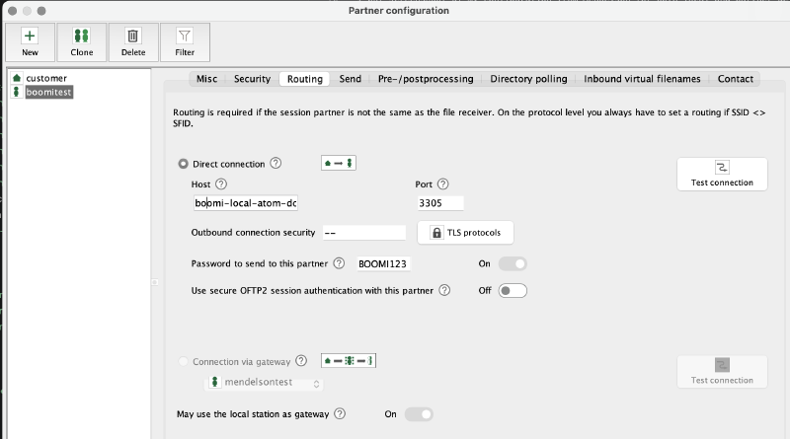Screen dimensions: 790x439
Task: Select the customer partner row
Action: tap(46, 78)
